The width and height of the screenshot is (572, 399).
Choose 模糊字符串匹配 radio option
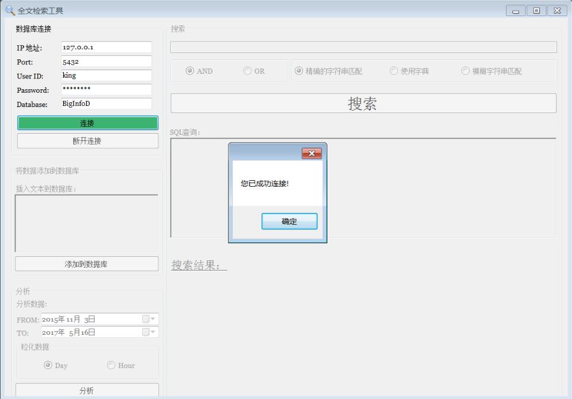pyautogui.click(x=465, y=71)
